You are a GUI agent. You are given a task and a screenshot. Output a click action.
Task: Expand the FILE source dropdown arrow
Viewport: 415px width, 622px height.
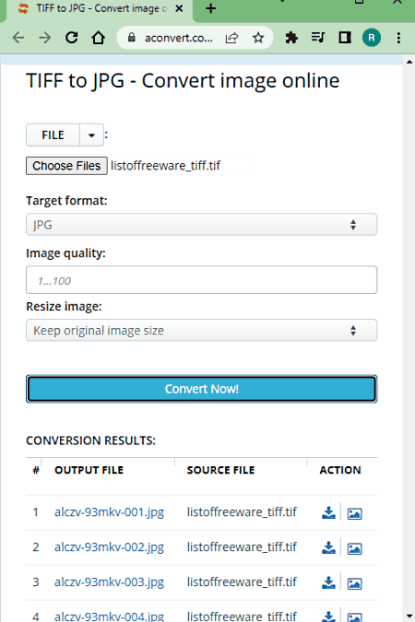(x=91, y=135)
